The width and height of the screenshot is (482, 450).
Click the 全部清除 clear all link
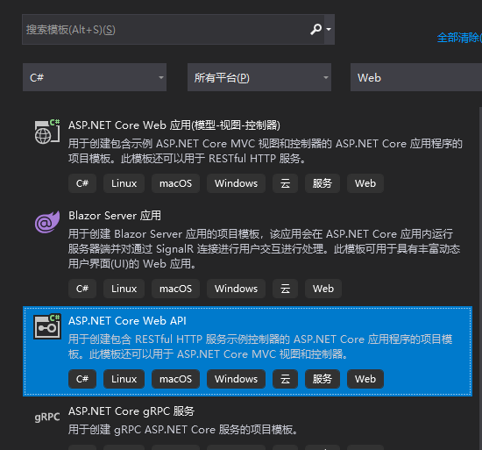pos(459,38)
